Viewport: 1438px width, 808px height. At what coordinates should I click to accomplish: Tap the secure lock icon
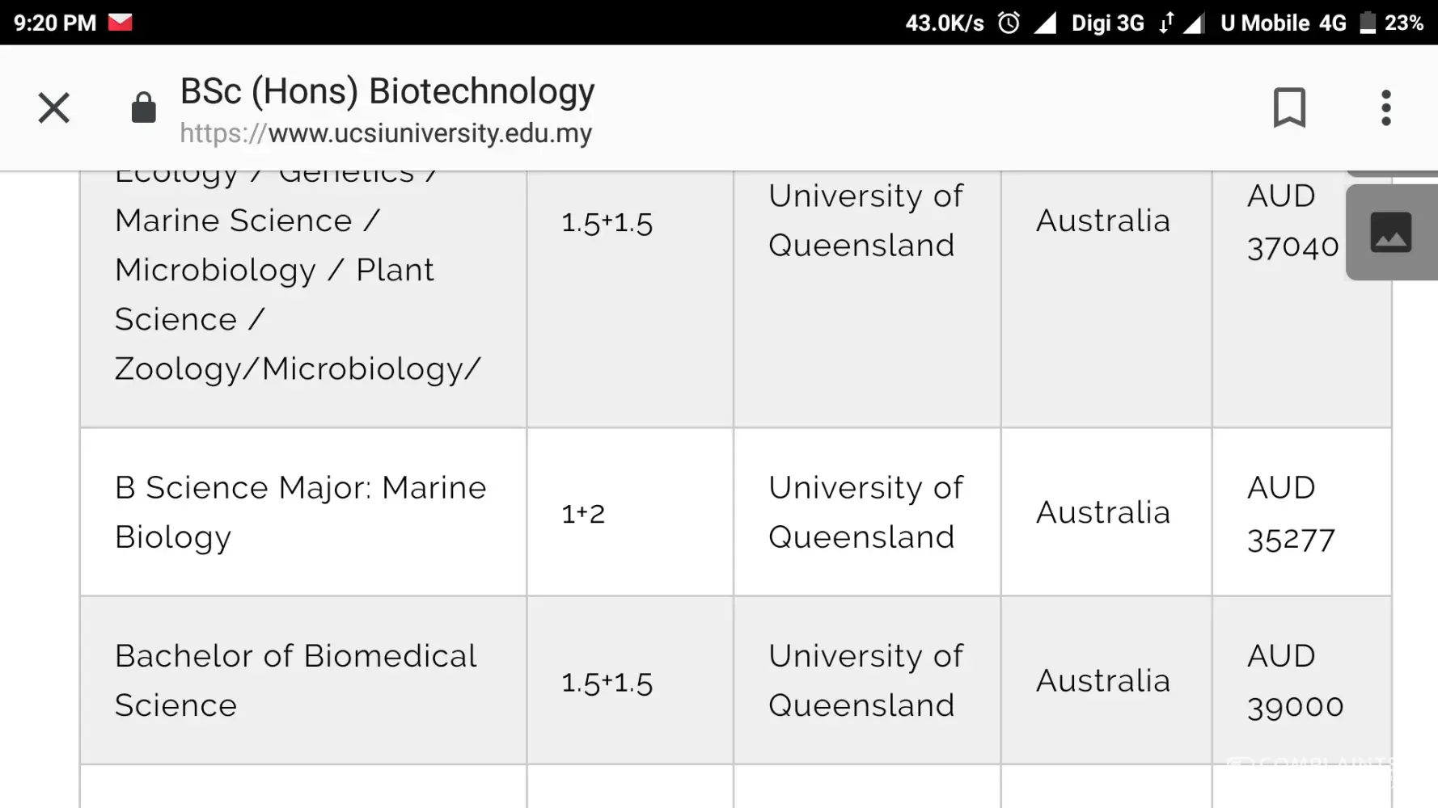(143, 107)
